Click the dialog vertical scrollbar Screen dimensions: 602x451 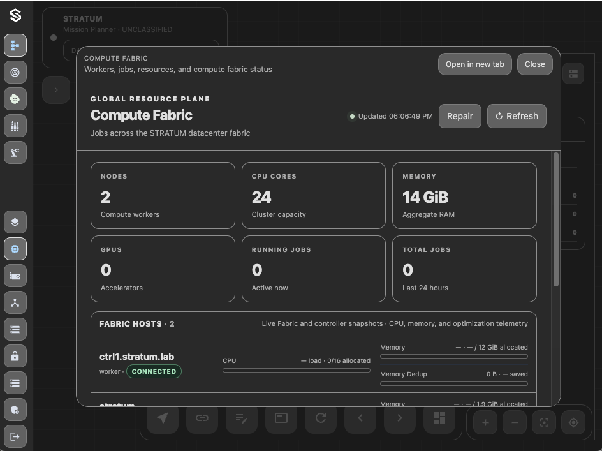click(x=556, y=219)
